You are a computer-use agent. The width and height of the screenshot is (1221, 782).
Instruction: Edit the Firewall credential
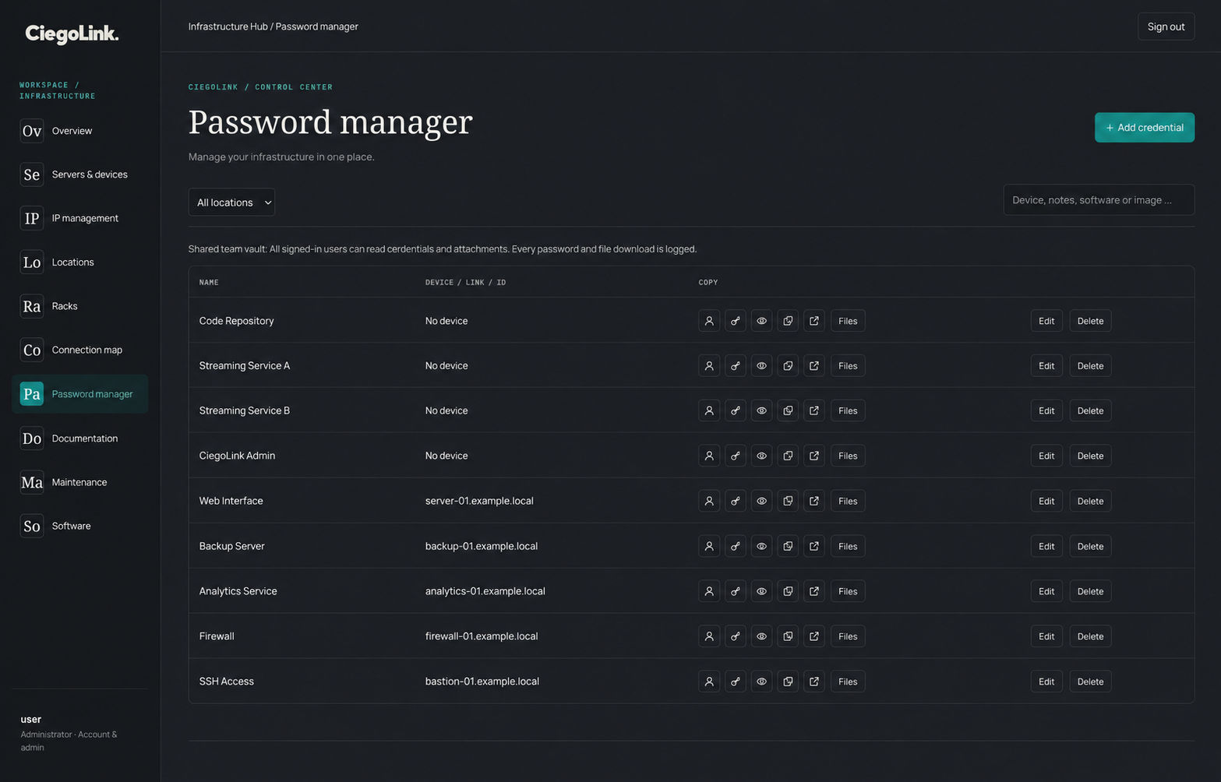click(x=1046, y=636)
